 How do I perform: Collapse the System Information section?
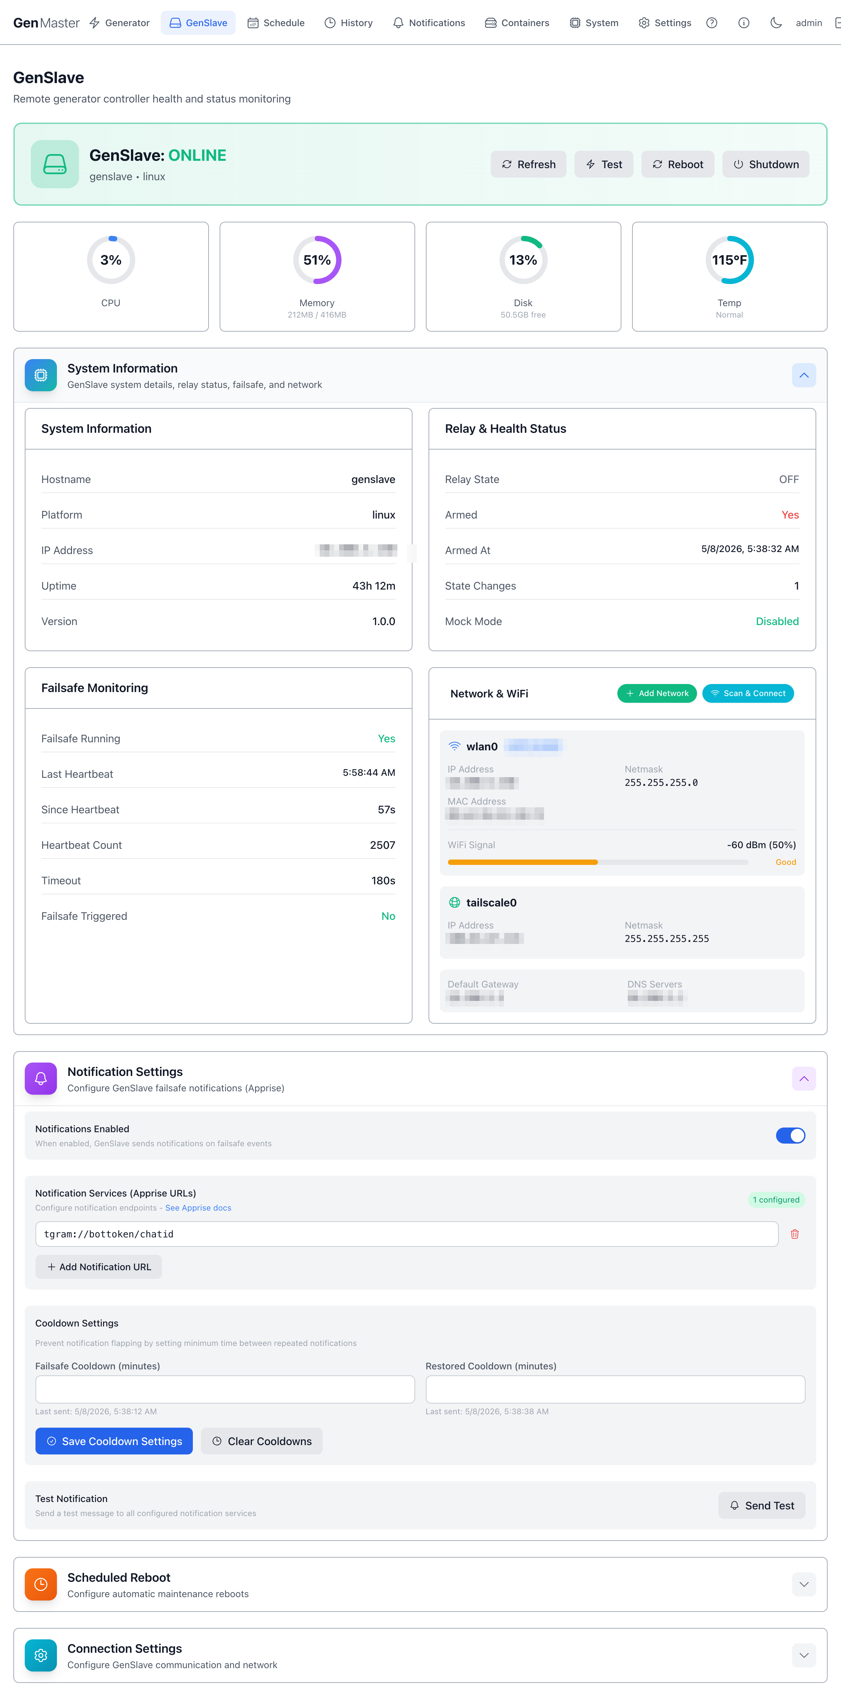coord(804,375)
